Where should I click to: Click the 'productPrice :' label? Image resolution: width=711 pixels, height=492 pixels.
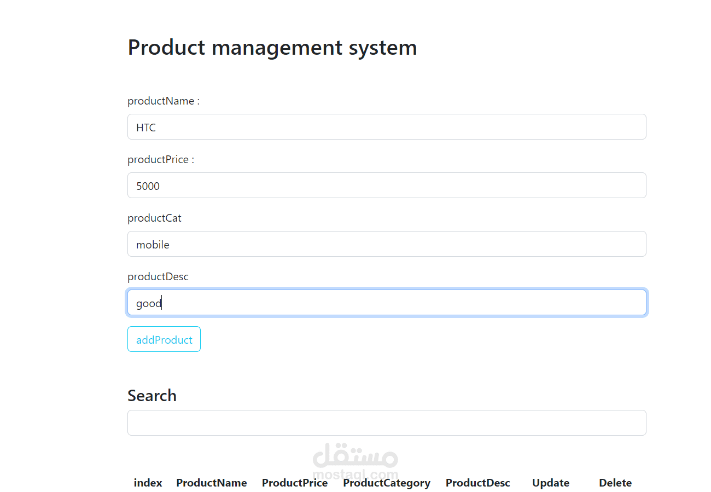coord(161,160)
